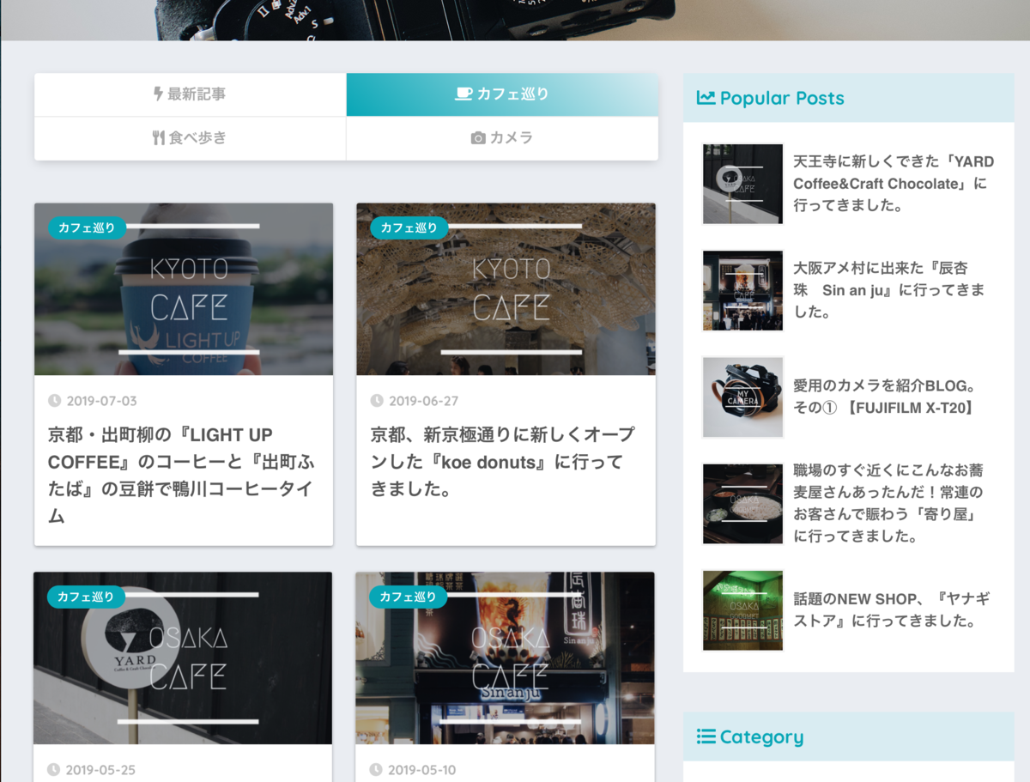Click the YARD sidebar thumbnail in Popular Posts
This screenshot has height=782, width=1030.
(x=742, y=184)
